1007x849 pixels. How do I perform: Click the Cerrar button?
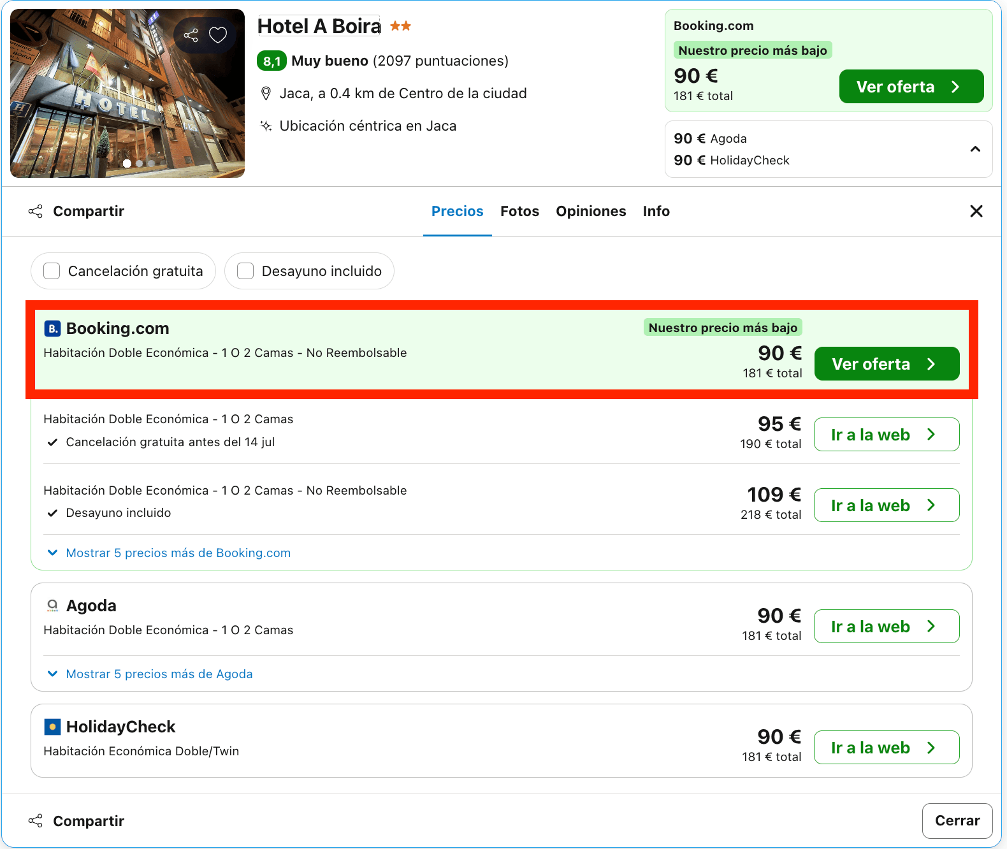coord(957,821)
